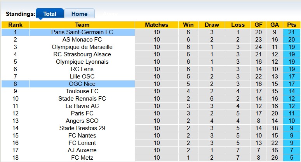
Task: Click the Pts column header
Action: click(291, 25)
